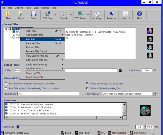Enable Edit Encoder Command Parameters at runtime

click(6, 84)
